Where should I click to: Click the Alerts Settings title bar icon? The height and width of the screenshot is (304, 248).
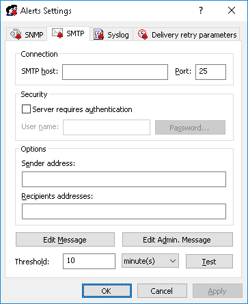point(12,10)
